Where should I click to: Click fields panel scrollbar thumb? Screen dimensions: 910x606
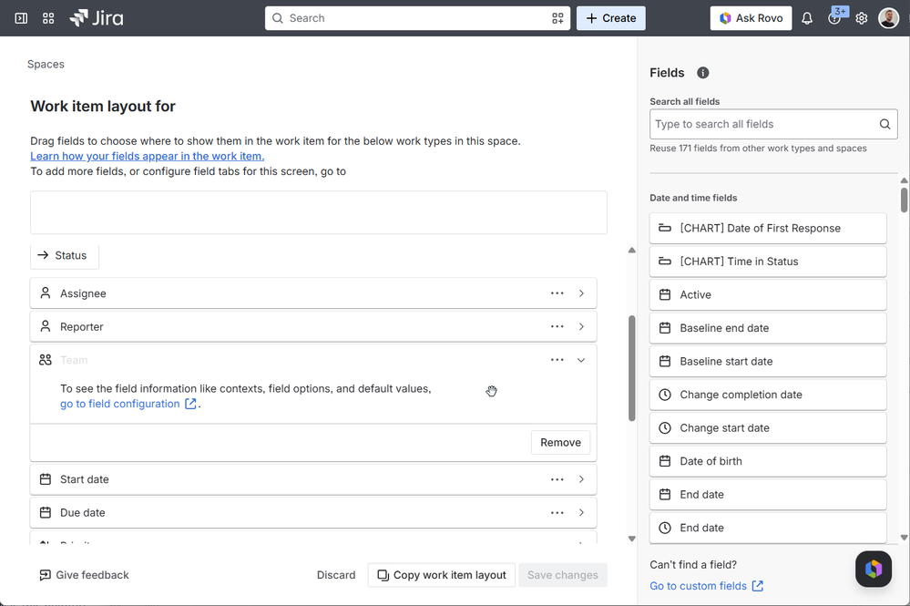904,200
